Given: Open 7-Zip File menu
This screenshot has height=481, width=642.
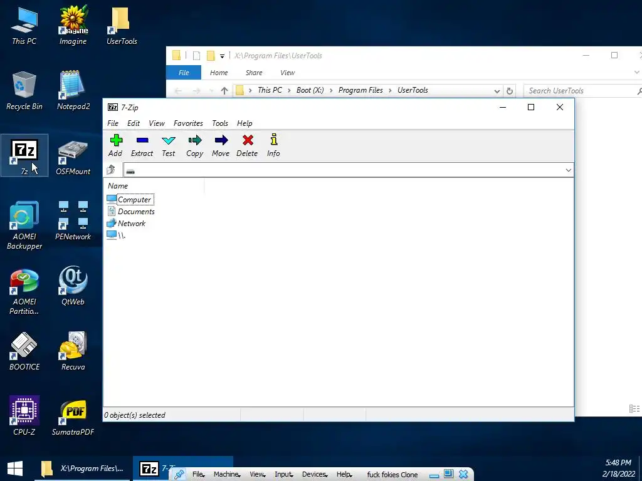Looking at the screenshot, I should click(113, 123).
